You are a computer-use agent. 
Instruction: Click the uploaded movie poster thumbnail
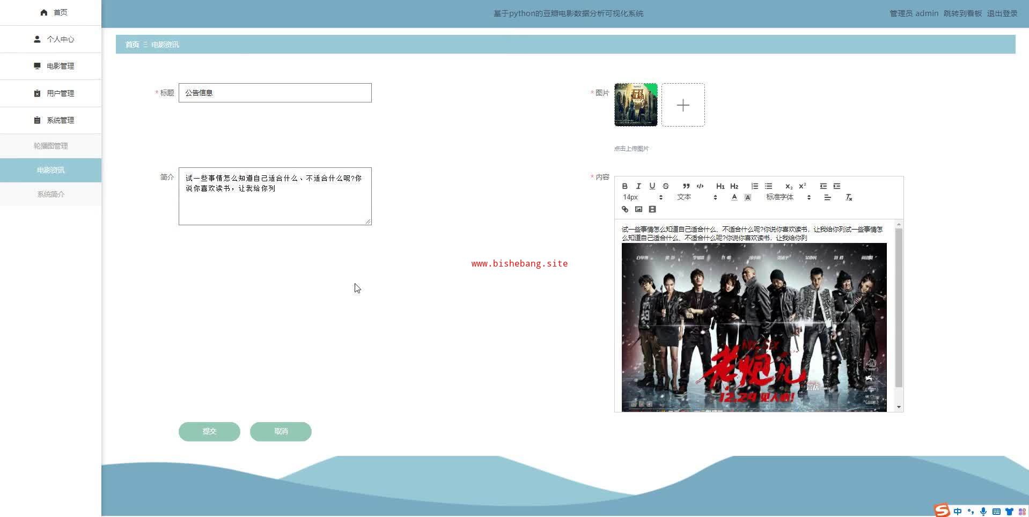[x=636, y=105]
